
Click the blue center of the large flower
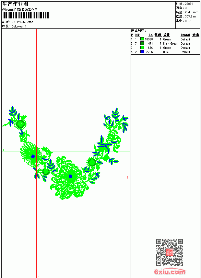(x=70, y=176)
